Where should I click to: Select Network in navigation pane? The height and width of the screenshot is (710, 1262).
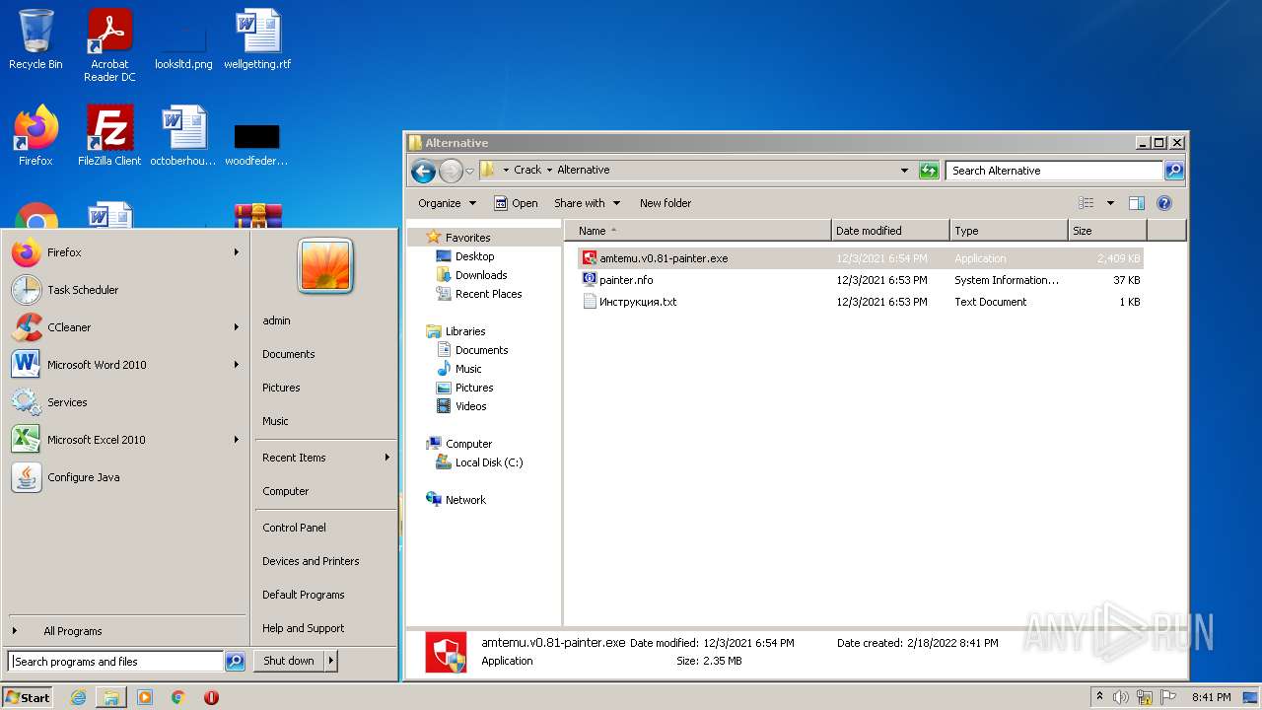click(x=465, y=500)
